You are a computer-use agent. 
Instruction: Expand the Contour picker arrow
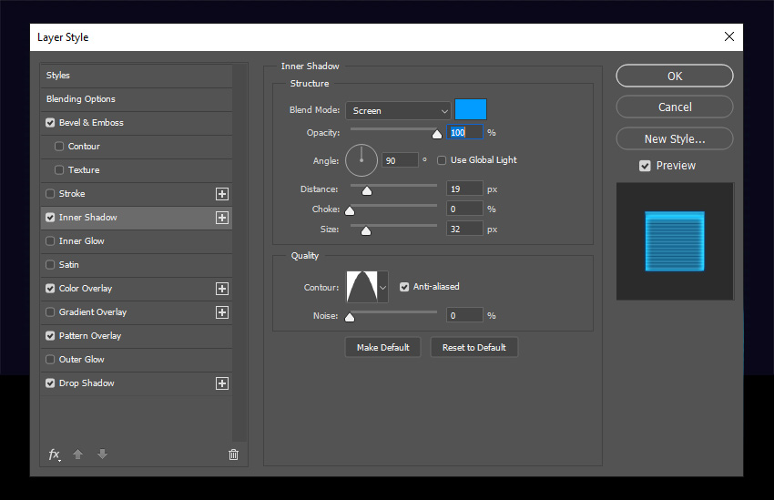[x=383, y=287]
